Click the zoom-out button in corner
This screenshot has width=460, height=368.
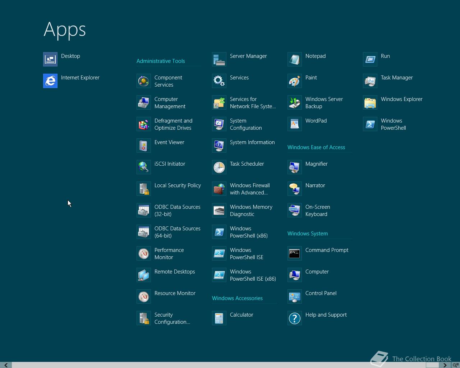tap(455, 365)
